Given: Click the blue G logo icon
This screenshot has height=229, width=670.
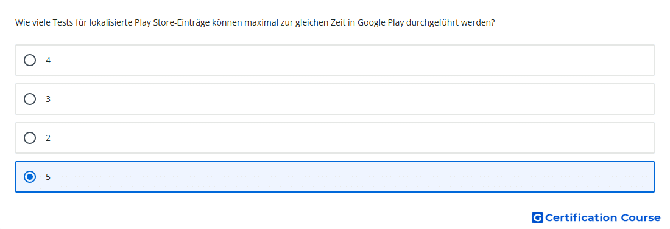Looking at the screenshot, I should click(x=537, y=217).
